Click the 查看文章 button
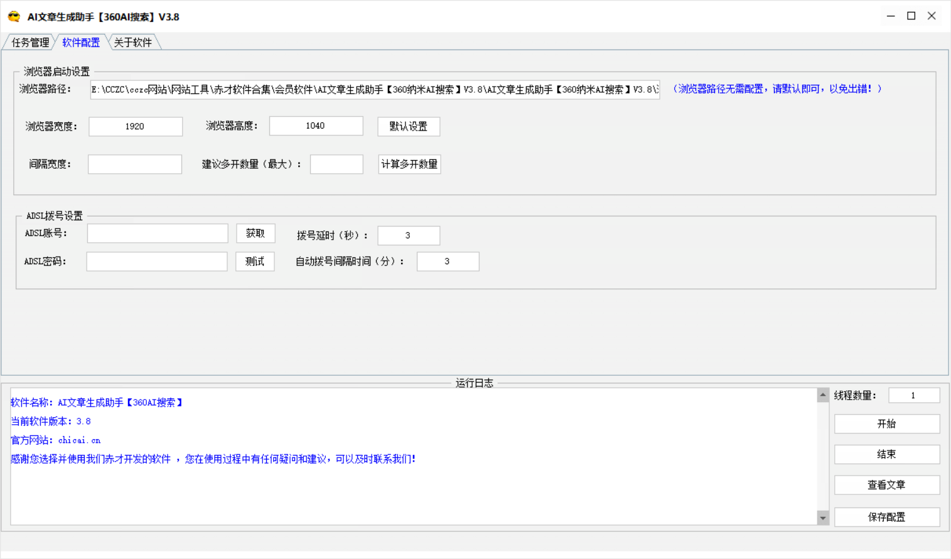This screenshot has height=559, width=951. pos(887,485)
